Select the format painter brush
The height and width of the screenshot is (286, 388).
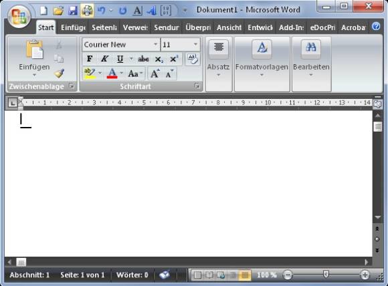pyautogui.click(x=59, y=73)
